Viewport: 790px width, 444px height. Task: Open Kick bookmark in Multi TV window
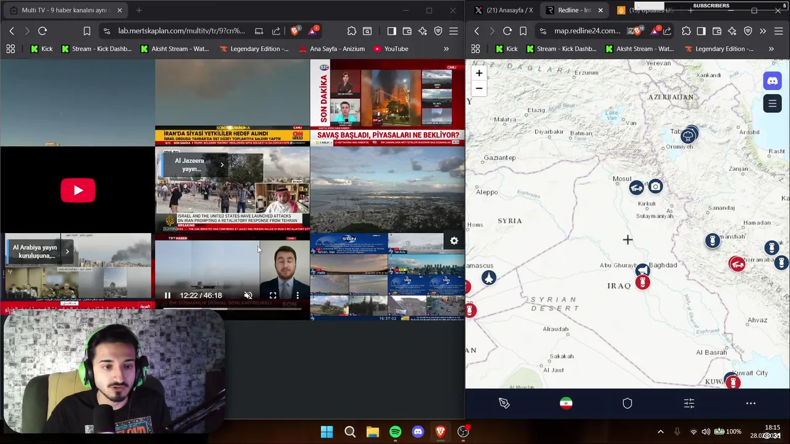point(41,49)
